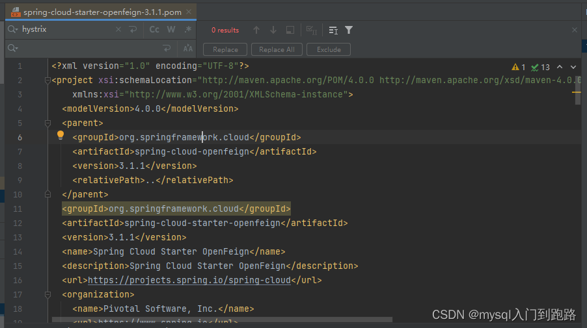Click line number 14 in gutter

[x=18, y=252]
